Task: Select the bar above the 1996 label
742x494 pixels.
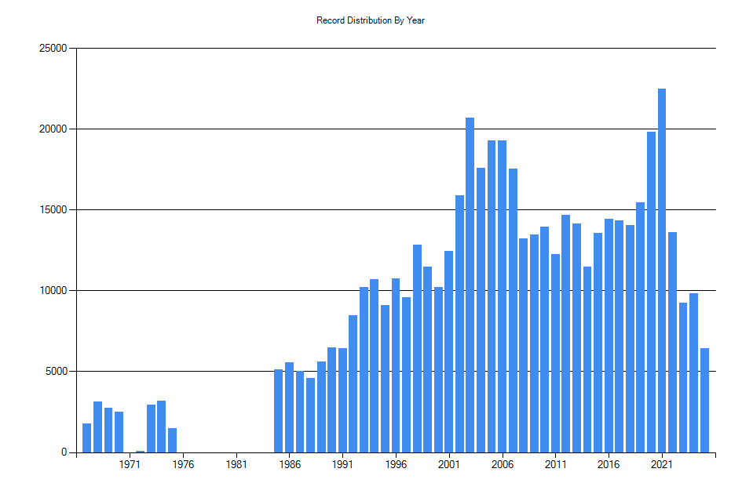Action: pos(396,365)
